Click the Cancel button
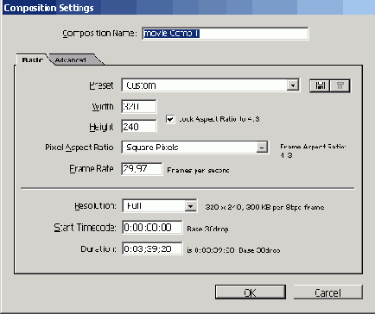375x314 pixels. [x=327, y=292]
